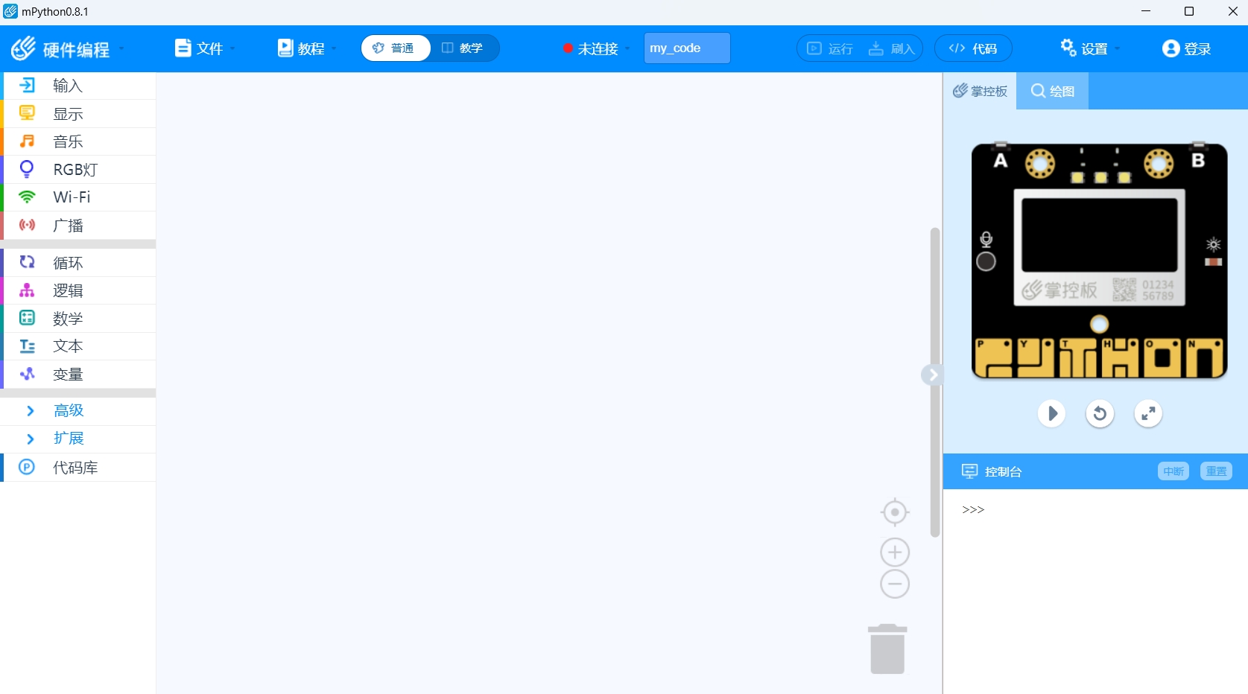Viewport: 1248px width, 694px height.
Task: Switch to the 绘图 tab
Action: tap(1052, 90)
